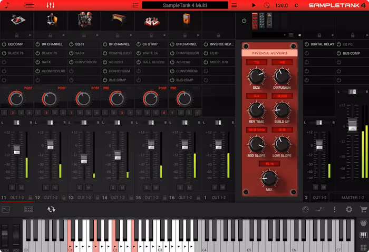
Task: Open the mixer faders icon in top bar
Action: click(51, 5)
